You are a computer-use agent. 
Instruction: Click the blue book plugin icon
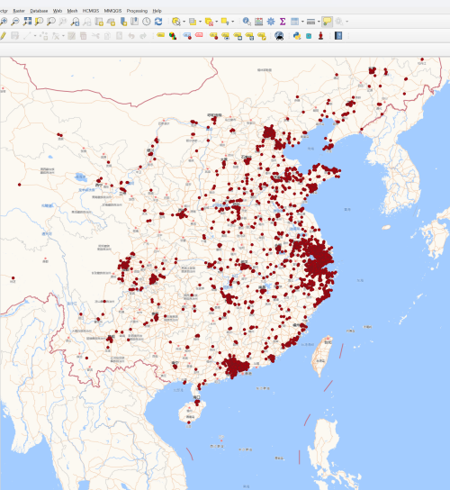(x=338, y=36)
